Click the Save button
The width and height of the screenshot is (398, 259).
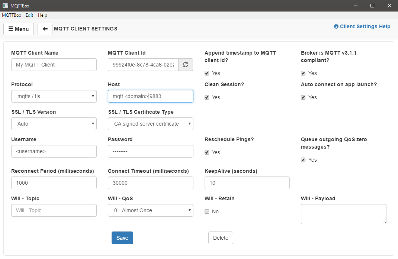point(122,238)
